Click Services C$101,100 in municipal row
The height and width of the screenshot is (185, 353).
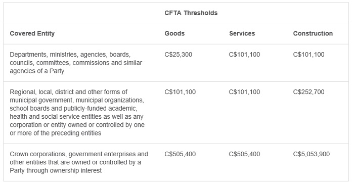[x=244, y=92]
